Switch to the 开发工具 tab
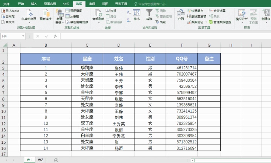271x163 pixels. (x=121, y=4)
